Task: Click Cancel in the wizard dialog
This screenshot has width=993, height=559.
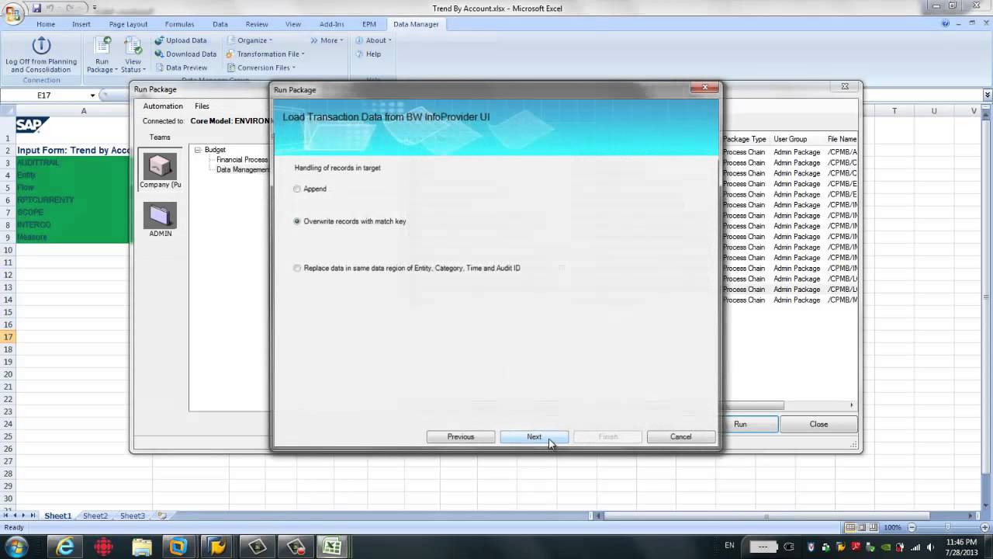Action: 681,437
